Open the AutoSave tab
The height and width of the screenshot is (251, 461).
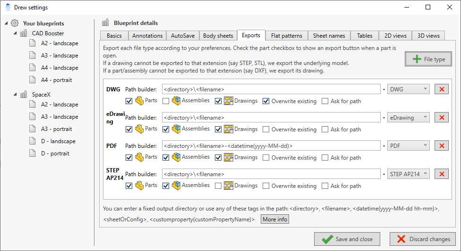tap(183, 36)
